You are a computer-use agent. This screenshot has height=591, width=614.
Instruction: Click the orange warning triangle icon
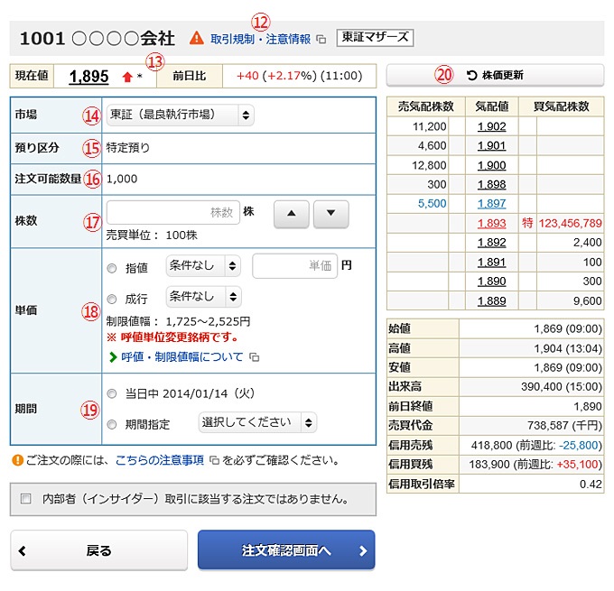coord(197,39)
